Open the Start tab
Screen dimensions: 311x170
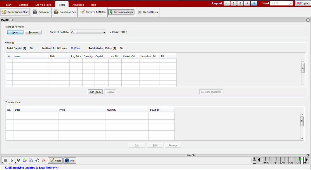[x=9, y=5]
